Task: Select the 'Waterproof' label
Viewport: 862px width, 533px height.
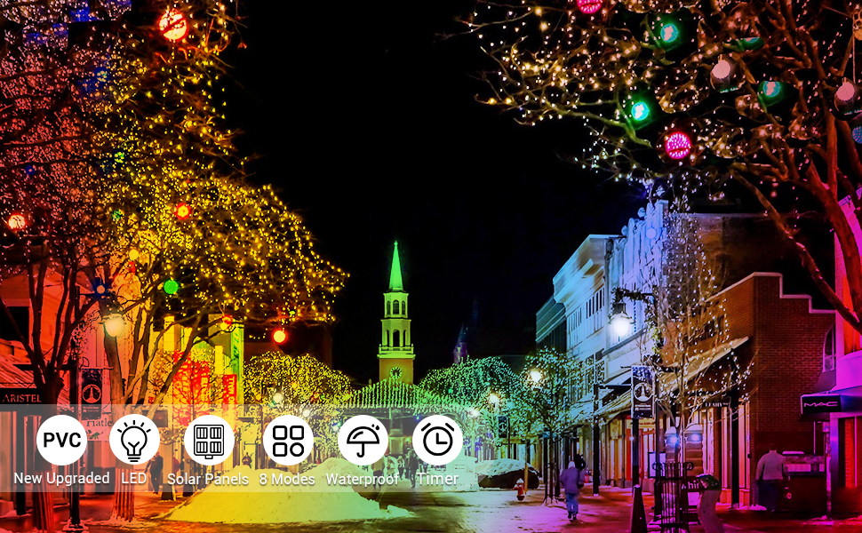Action: [363, 479]
